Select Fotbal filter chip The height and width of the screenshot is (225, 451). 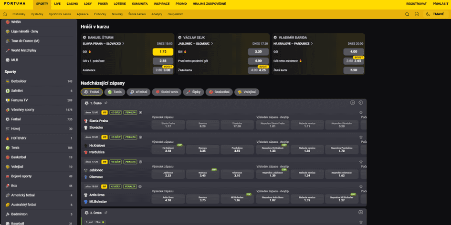click(x=92, y=92)
